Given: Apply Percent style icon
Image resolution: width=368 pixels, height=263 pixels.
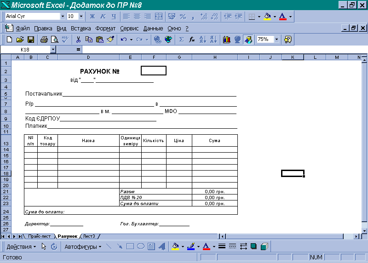Looking at the screenshot, I should 183,17.
